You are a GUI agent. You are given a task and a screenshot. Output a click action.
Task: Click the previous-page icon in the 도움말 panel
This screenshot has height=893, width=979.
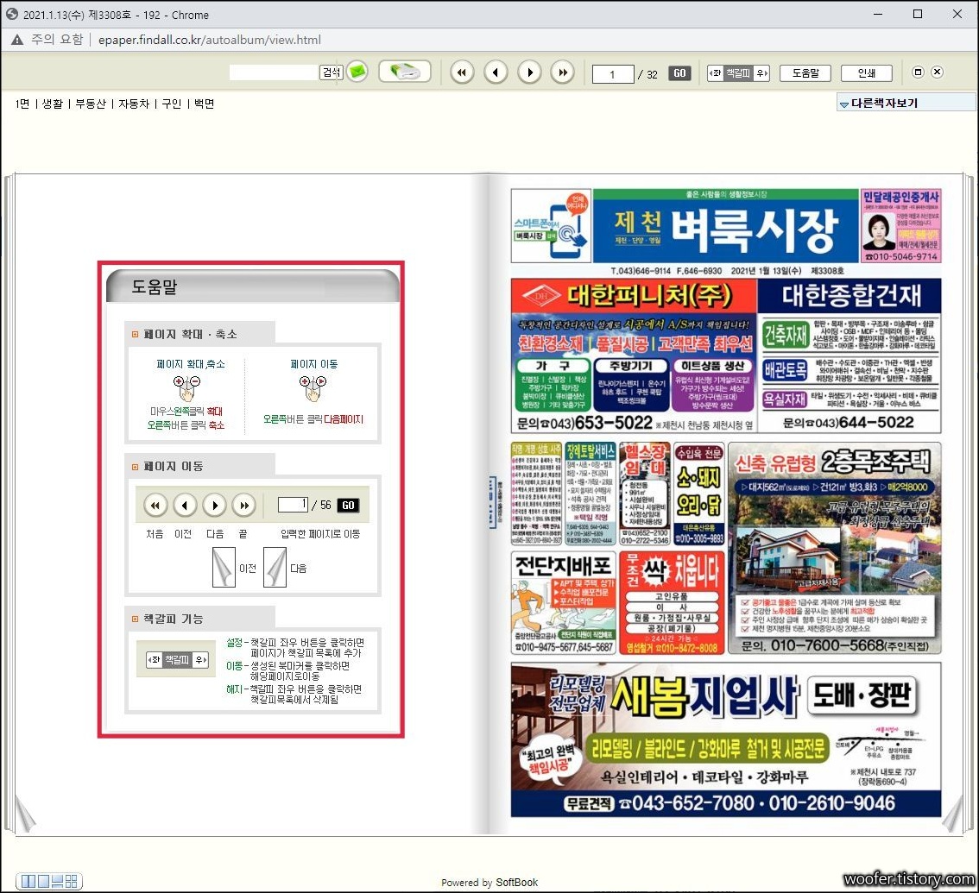(185, 505)
